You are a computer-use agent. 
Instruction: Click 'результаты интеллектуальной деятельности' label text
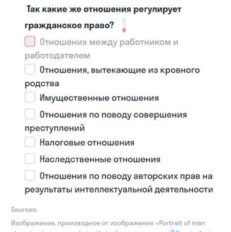(x=119, y=190)
